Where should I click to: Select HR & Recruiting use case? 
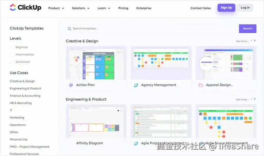20,103
